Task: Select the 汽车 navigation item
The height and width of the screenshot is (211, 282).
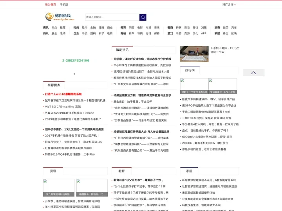Action: coord(234,27)
